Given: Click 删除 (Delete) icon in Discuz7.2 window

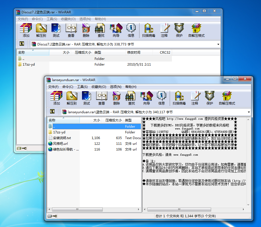Looking at the screenshot, I should click(x=86, y=30).
